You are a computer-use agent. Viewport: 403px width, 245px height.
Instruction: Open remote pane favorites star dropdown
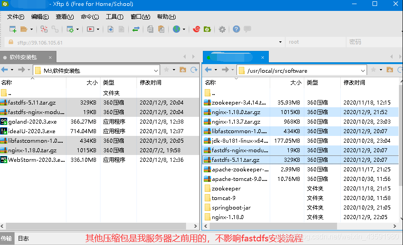381,70
